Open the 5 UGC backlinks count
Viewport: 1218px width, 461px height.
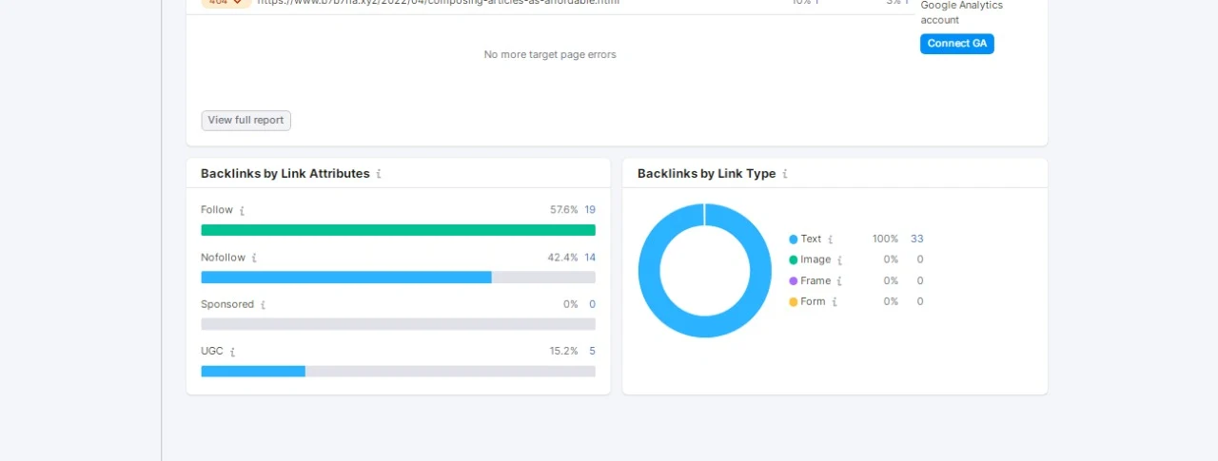tap(592, 351)
